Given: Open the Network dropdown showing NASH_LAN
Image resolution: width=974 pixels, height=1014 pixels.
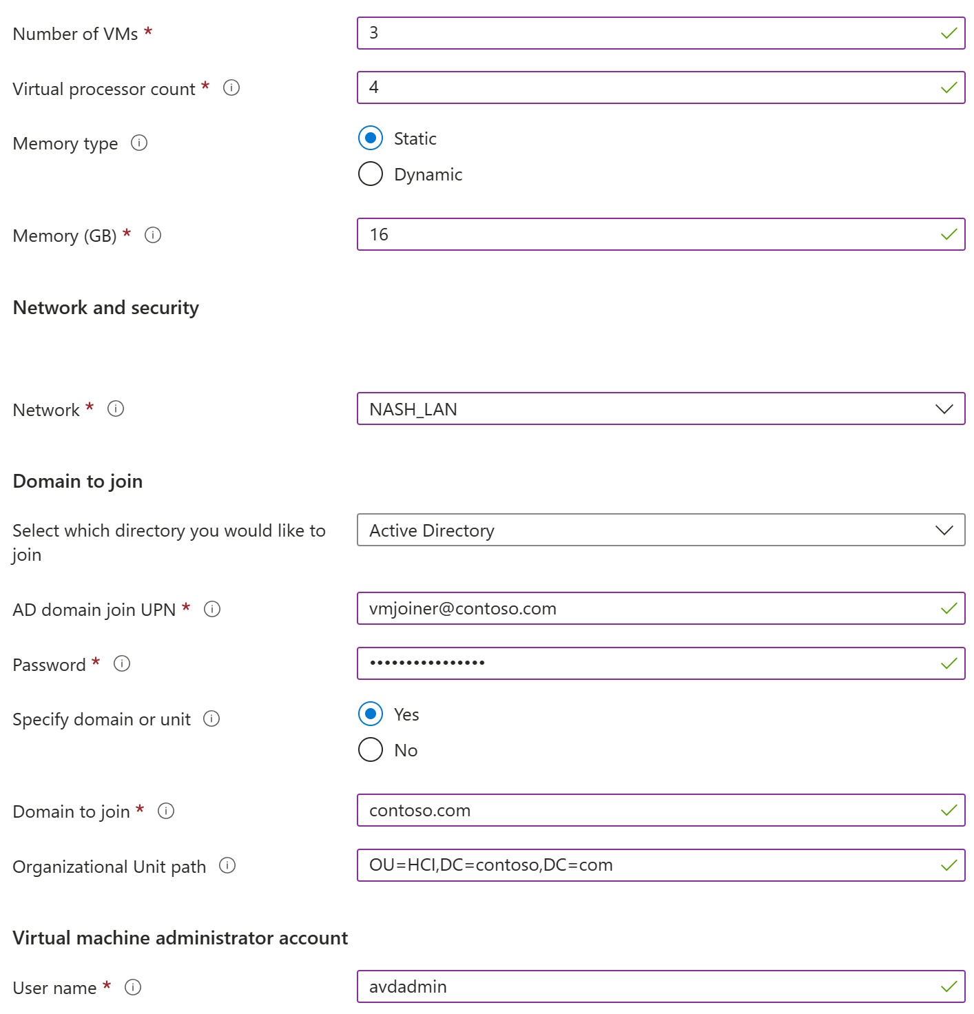Looking at the screenshot, I should 661,408.
